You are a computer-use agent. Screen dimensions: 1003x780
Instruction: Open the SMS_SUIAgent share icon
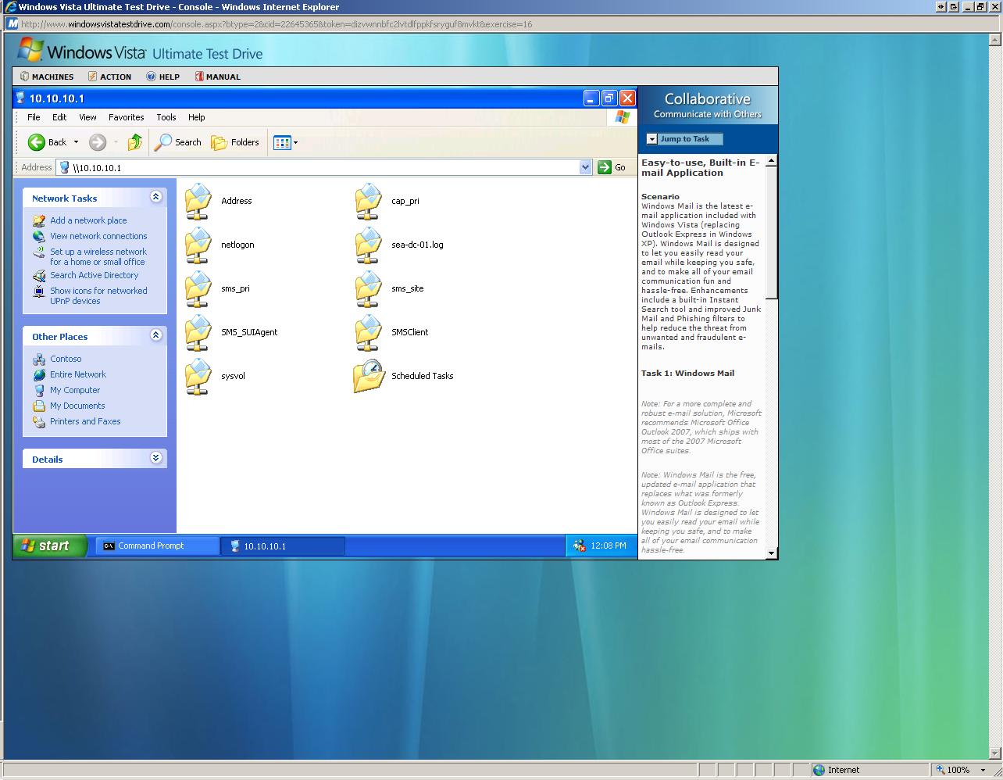click(x=198, y=332)
